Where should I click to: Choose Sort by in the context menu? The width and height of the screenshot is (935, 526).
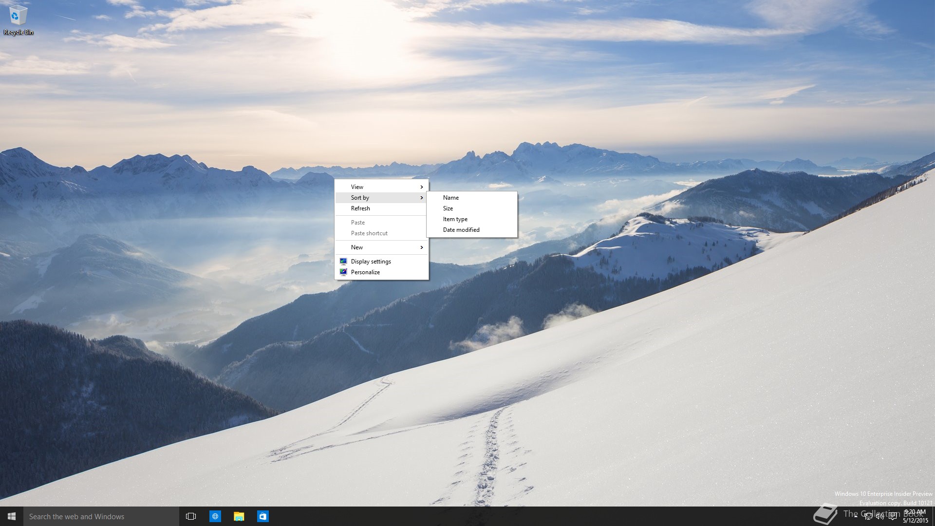coord(382,198)
